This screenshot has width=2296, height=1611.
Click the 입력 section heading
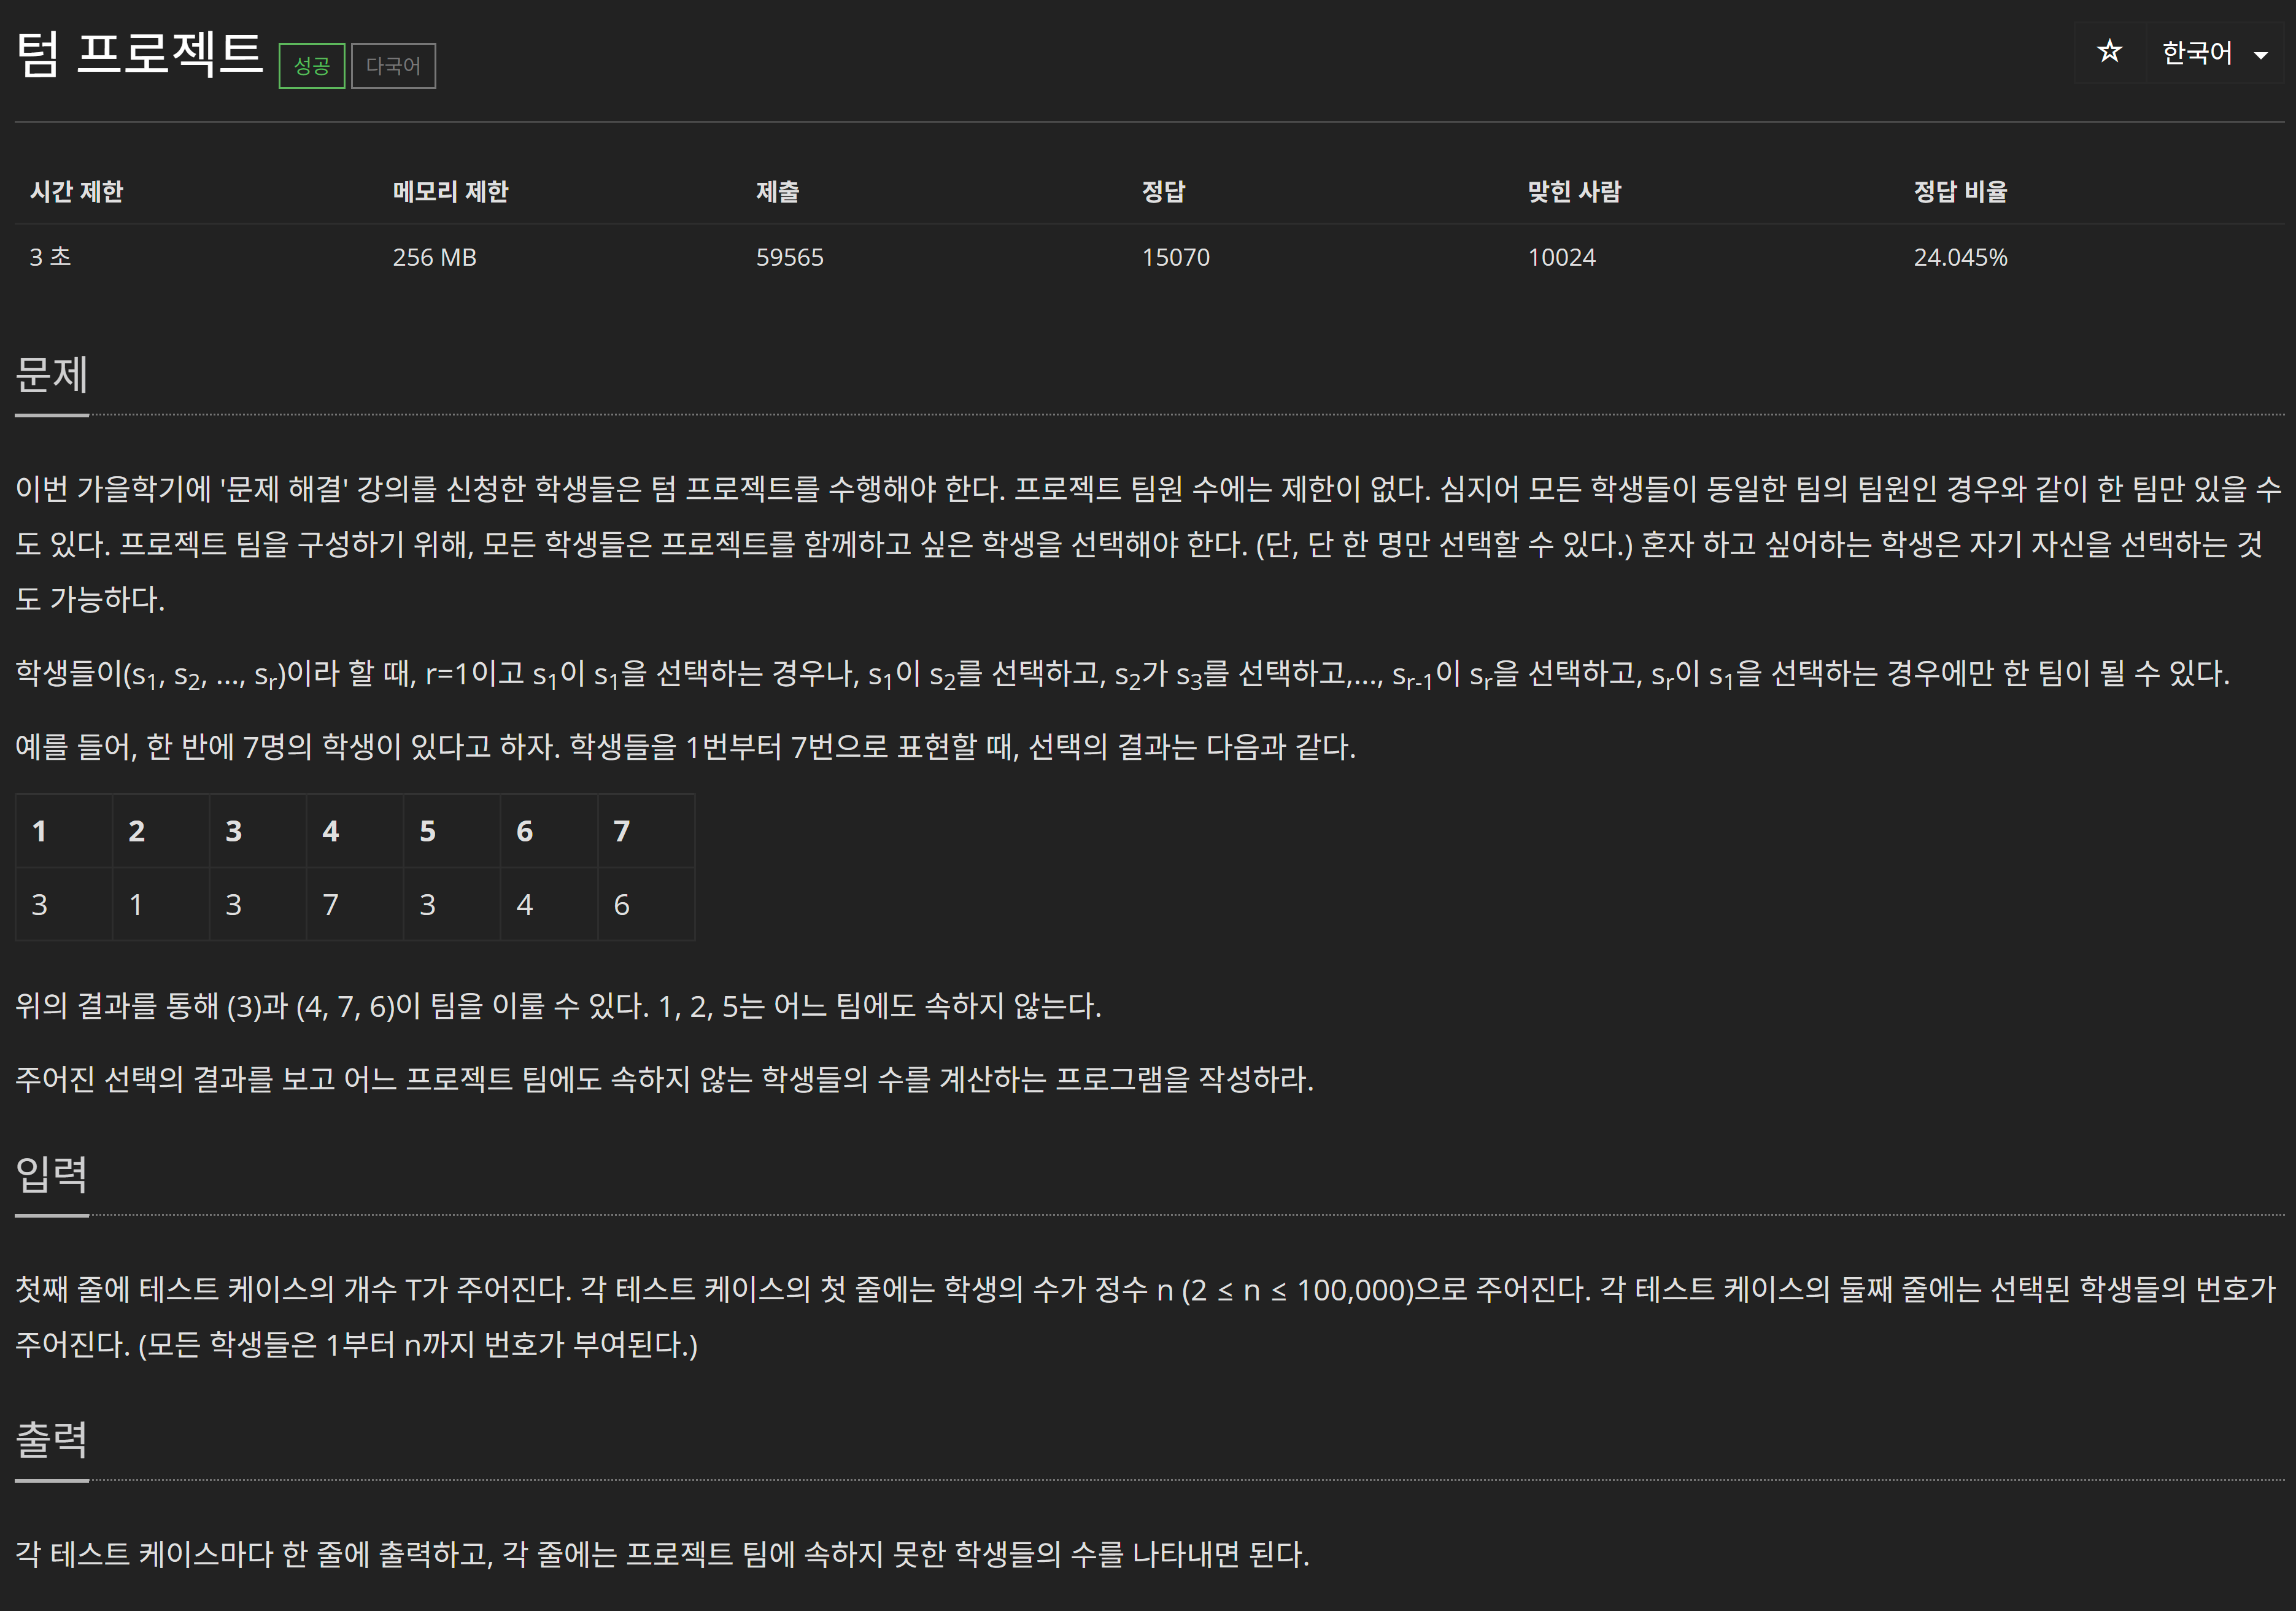pyautogui.click(x=52, y=1174)
